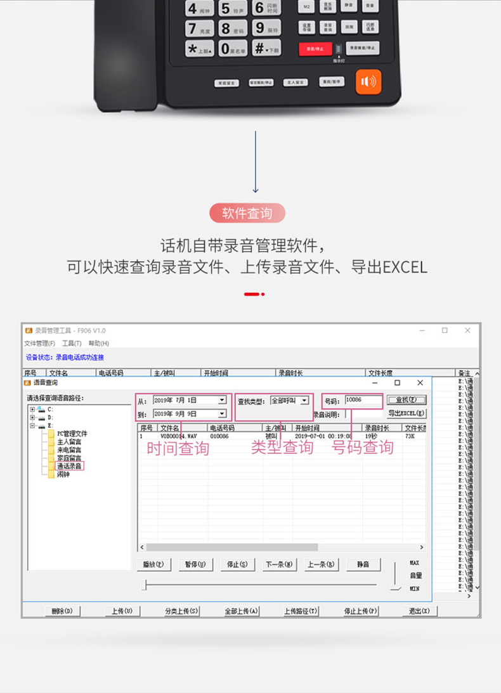The height and width of the screenshot is (693, 501).
Task: Tap the orange speaker key on phone
Action: coord(368,82)
